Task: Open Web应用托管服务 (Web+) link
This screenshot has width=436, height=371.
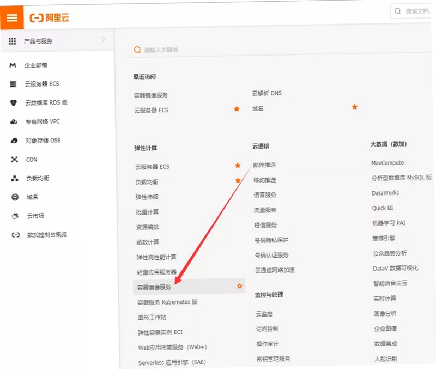Action: pyautogui.click(x=172, y=348)
